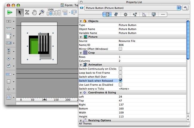The width and height of the screenshot is (194, 128).
Task: Select the arrow pointer tool
Action: (19, 12)
